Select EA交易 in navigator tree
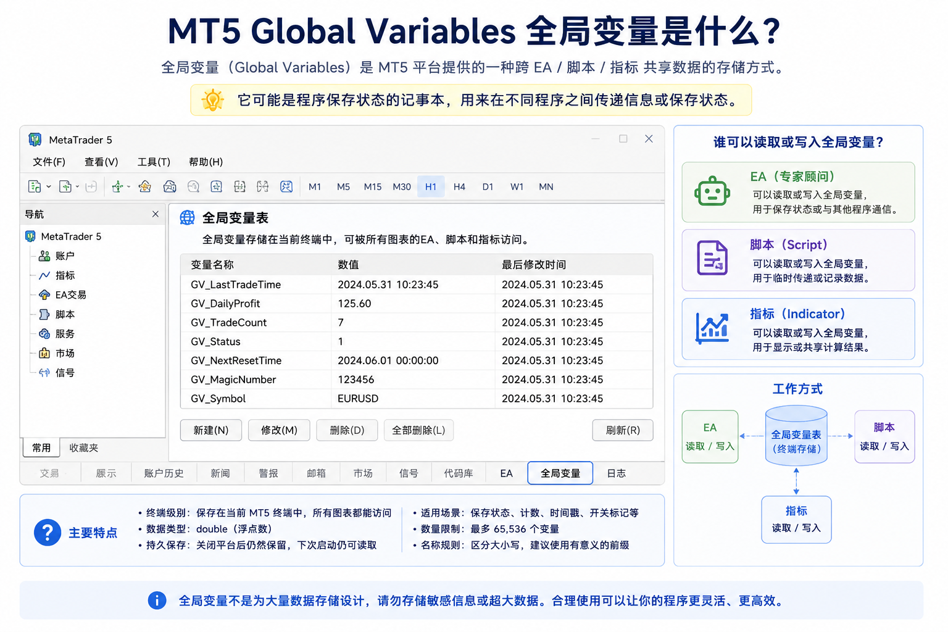The image size is (948, 632). 62,295
